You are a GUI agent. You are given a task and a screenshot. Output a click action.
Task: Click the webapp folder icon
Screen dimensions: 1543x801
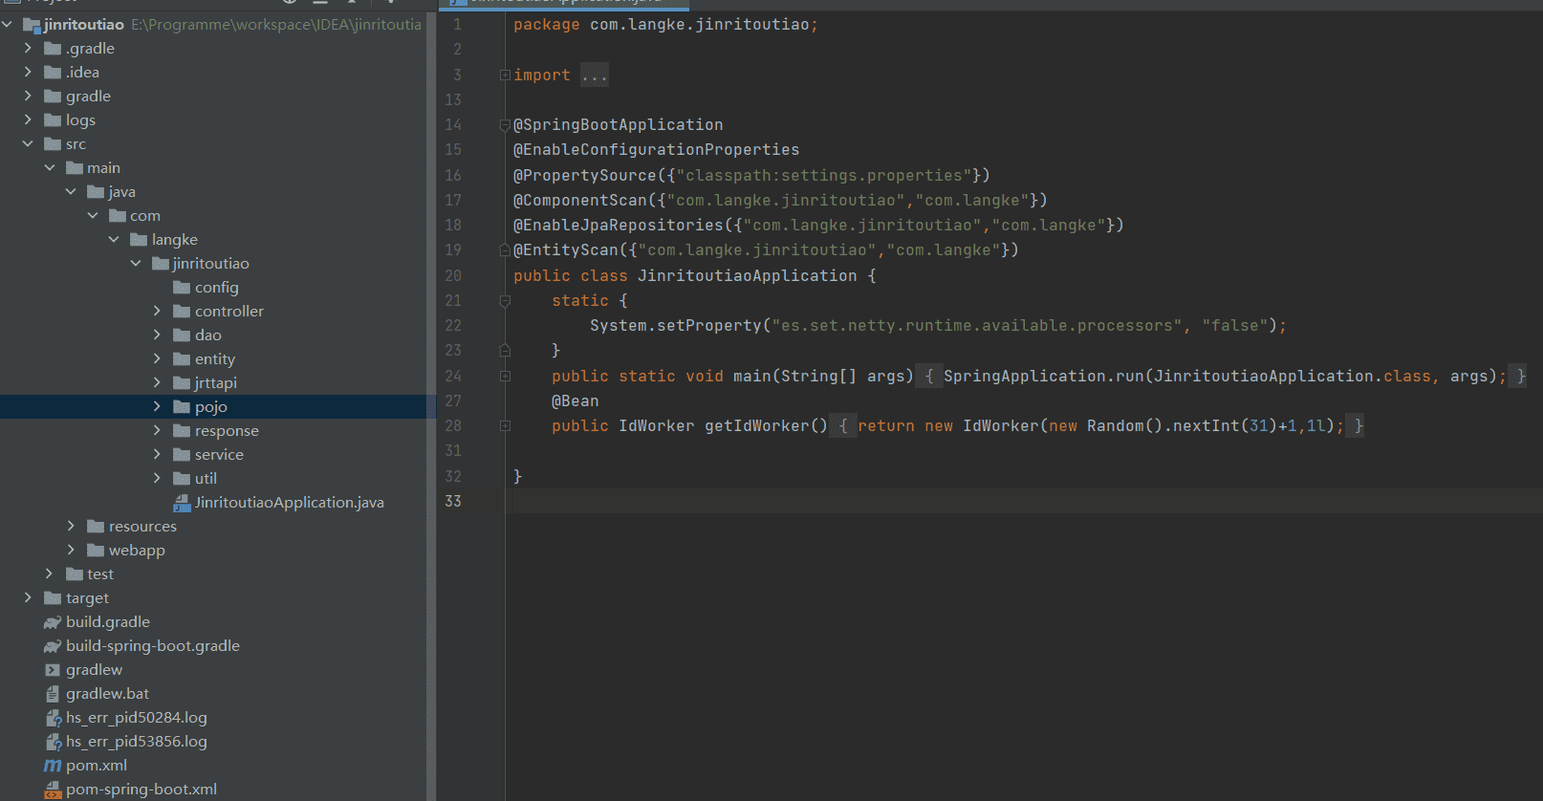[96, 551]
